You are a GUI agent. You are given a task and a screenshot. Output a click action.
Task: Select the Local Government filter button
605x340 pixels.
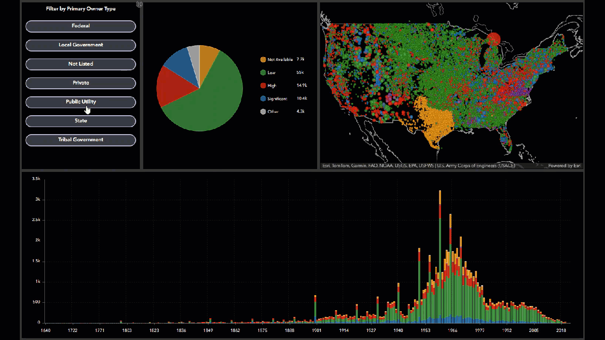(x=81, y=45)
